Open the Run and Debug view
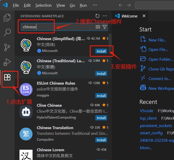Screen dimensions: 174x160 7,62
